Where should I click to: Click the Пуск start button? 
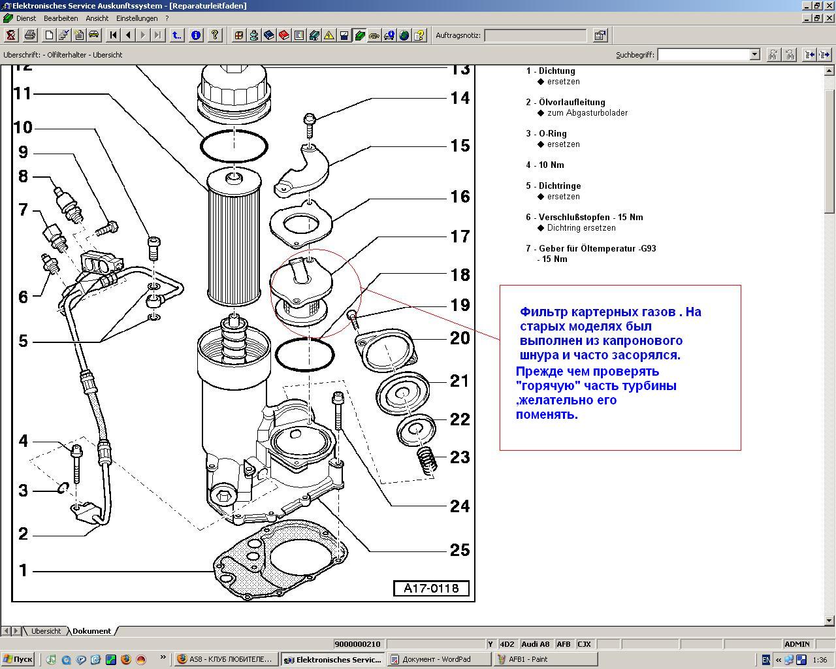point(18,659)
